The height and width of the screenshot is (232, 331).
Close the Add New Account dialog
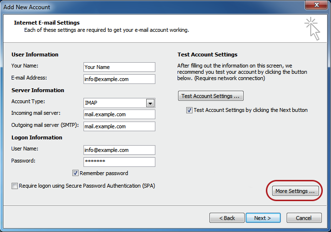pos(316,5)
